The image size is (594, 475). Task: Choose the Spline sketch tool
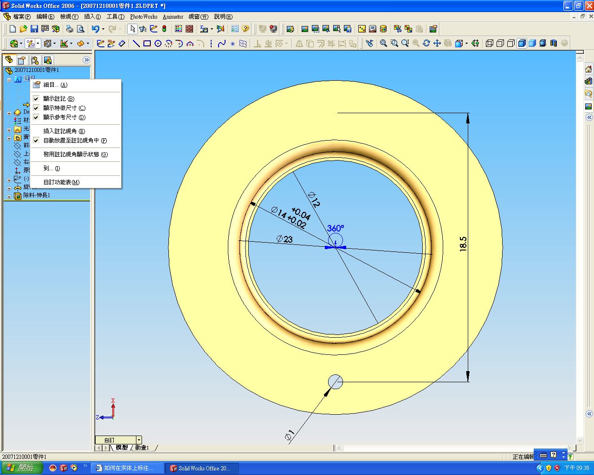pyautogui.click(x=222, y=43)
